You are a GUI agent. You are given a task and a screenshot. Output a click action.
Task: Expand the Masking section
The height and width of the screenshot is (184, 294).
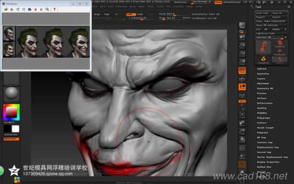point(261,108)
